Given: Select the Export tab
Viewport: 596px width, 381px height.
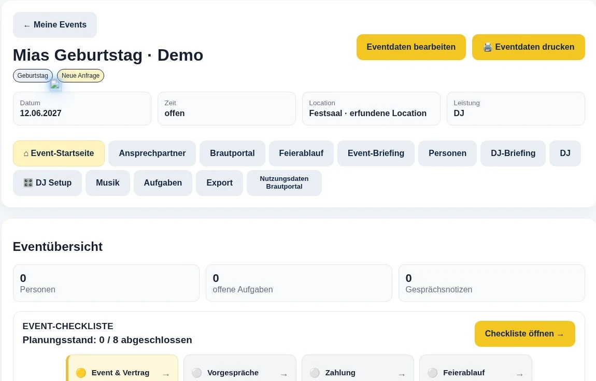Looking at the screenshot, I should point(219,183).
